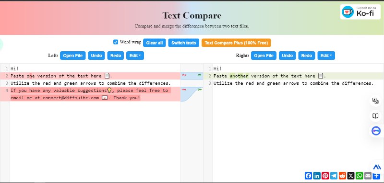This screenshot has height=183, width=384.
Task: Expand the Left Edit dropdown
Action: 135,56
